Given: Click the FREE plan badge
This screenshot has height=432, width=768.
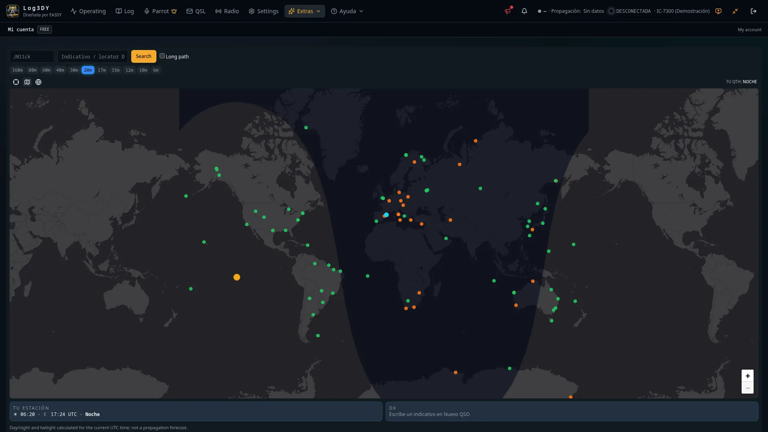Looking at the screenshot, I should [x=44, y=30].
